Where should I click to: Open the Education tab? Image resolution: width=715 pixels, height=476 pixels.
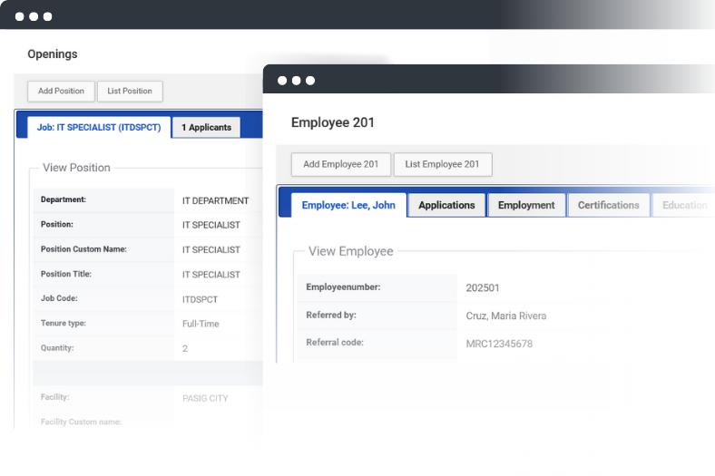(684, 205)
